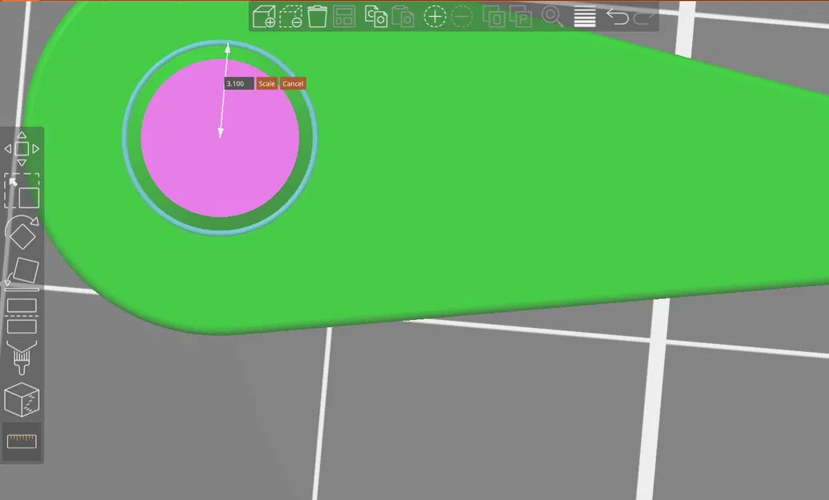Image resolution: width=829 pixels, height=500 pixels.
Task: Select the Scale tool in left toolbar
Action: tap(22, 191)
